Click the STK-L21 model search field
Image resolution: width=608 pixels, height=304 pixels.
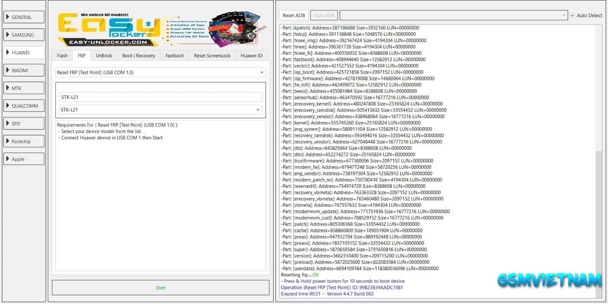click(160, 97)
